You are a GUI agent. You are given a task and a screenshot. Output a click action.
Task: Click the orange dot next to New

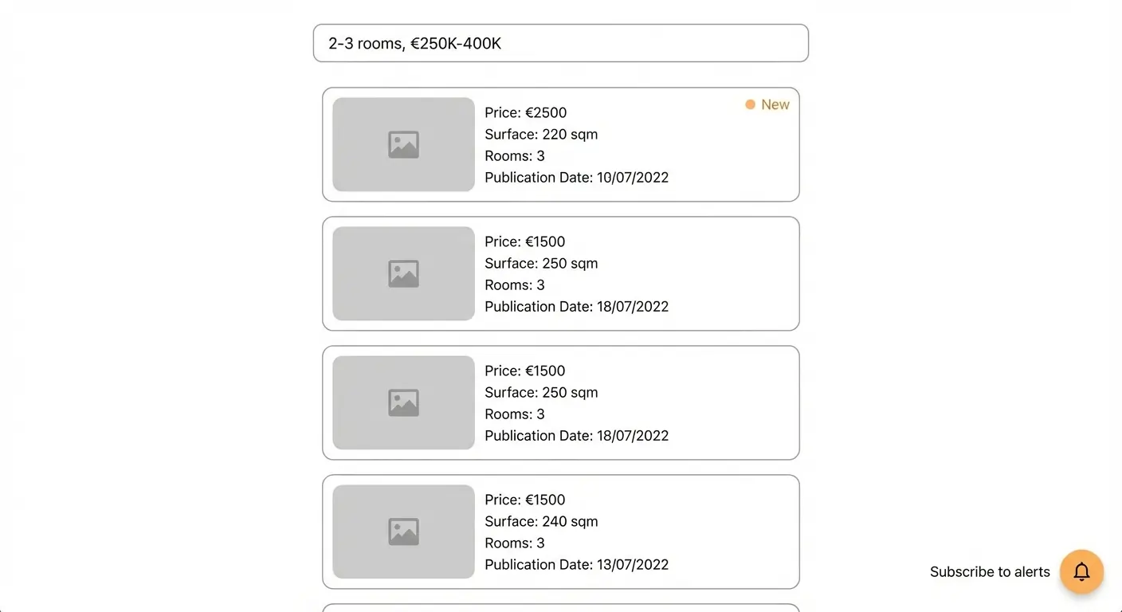pyautogui.click(x=750, y=104)
